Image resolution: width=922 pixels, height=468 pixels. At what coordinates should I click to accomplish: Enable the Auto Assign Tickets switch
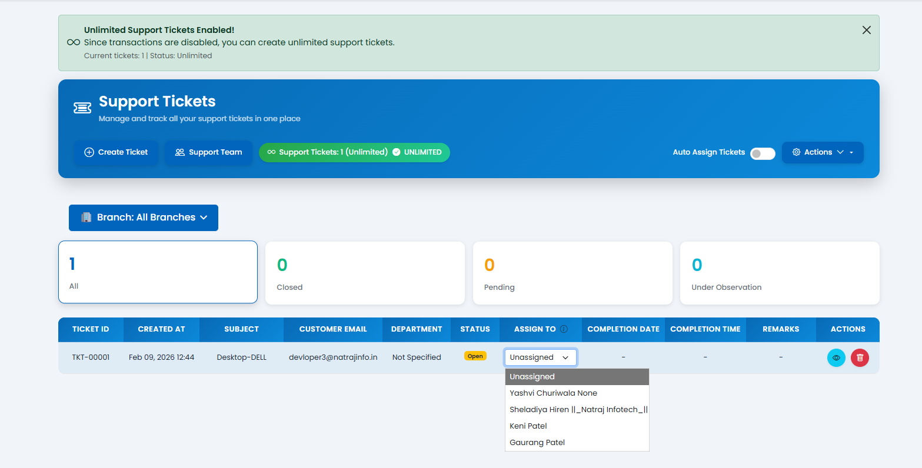(x=763, y=153)
